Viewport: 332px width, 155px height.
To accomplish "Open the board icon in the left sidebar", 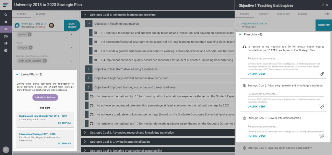I will click(6, 43).
